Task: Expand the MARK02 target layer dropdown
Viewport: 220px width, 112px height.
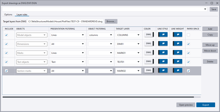Action: click(x=128, y=71)
